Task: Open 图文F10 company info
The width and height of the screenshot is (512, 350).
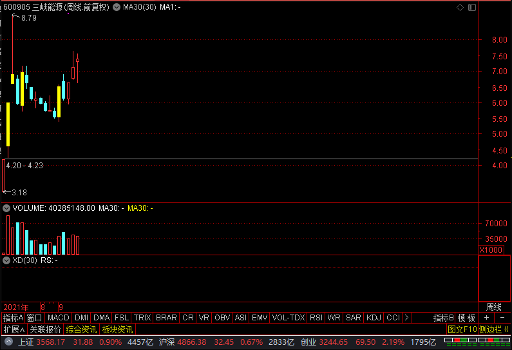Action: tap(462, 329)
